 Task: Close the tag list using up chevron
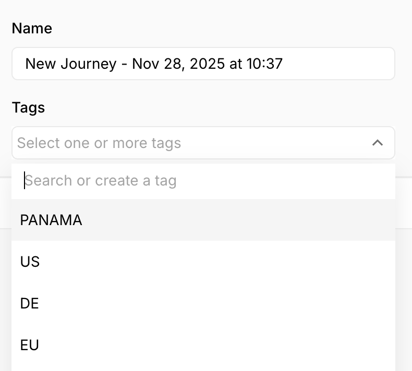pos(378,143)
